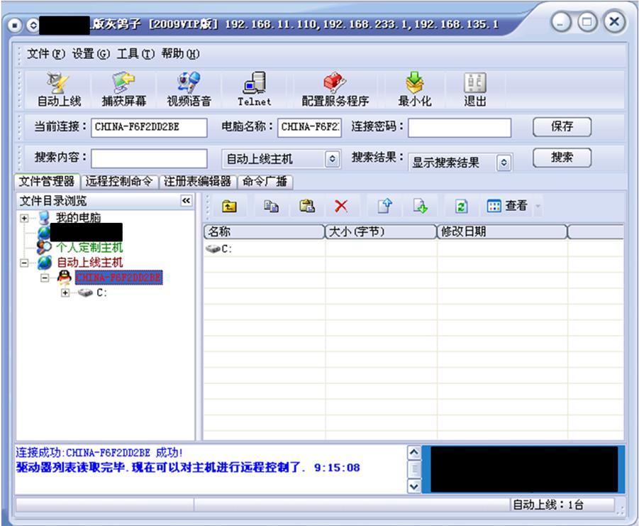
Task: Click the up-one-level folder icon
Action: [x=227, y=205]
